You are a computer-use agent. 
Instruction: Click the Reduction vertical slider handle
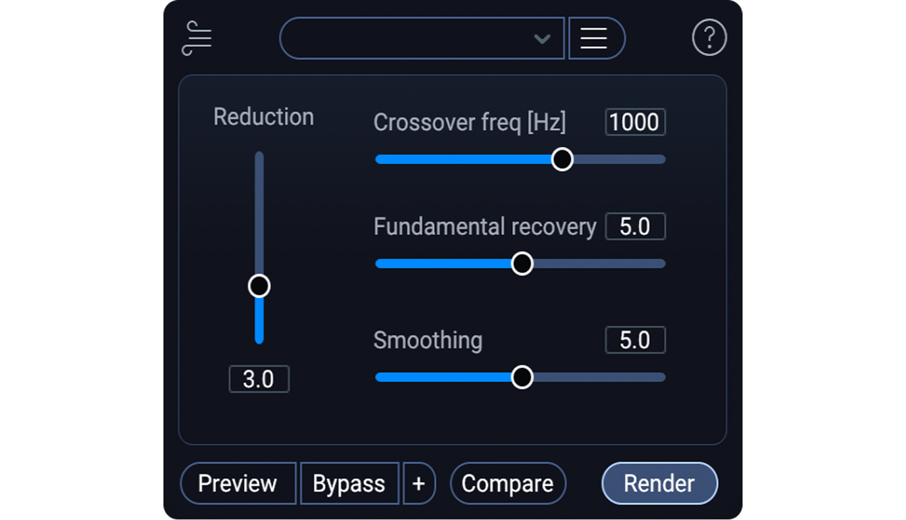[259, 286]
